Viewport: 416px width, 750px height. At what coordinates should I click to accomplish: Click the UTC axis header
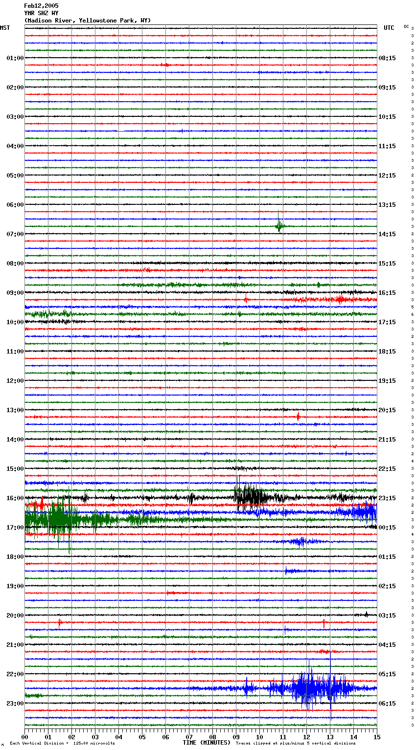point(389,28)
